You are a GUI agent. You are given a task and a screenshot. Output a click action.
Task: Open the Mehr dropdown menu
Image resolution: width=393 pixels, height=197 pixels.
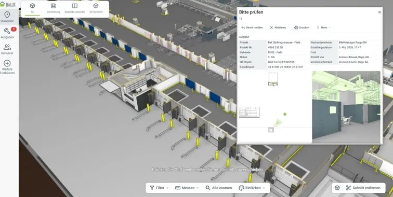click(x=323, y=27)
